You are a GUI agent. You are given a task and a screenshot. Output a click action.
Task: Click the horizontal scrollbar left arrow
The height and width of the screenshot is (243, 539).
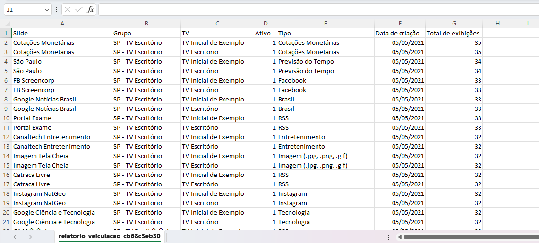pos(400,237)
